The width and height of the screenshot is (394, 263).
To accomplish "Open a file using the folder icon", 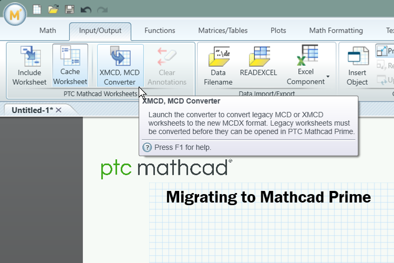I will pos(53,9).
